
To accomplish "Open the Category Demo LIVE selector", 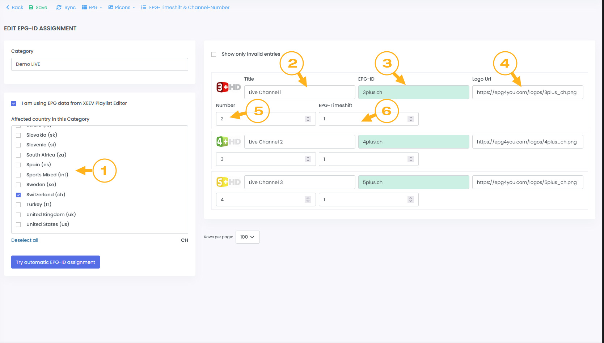I will [x=100, y=64].
